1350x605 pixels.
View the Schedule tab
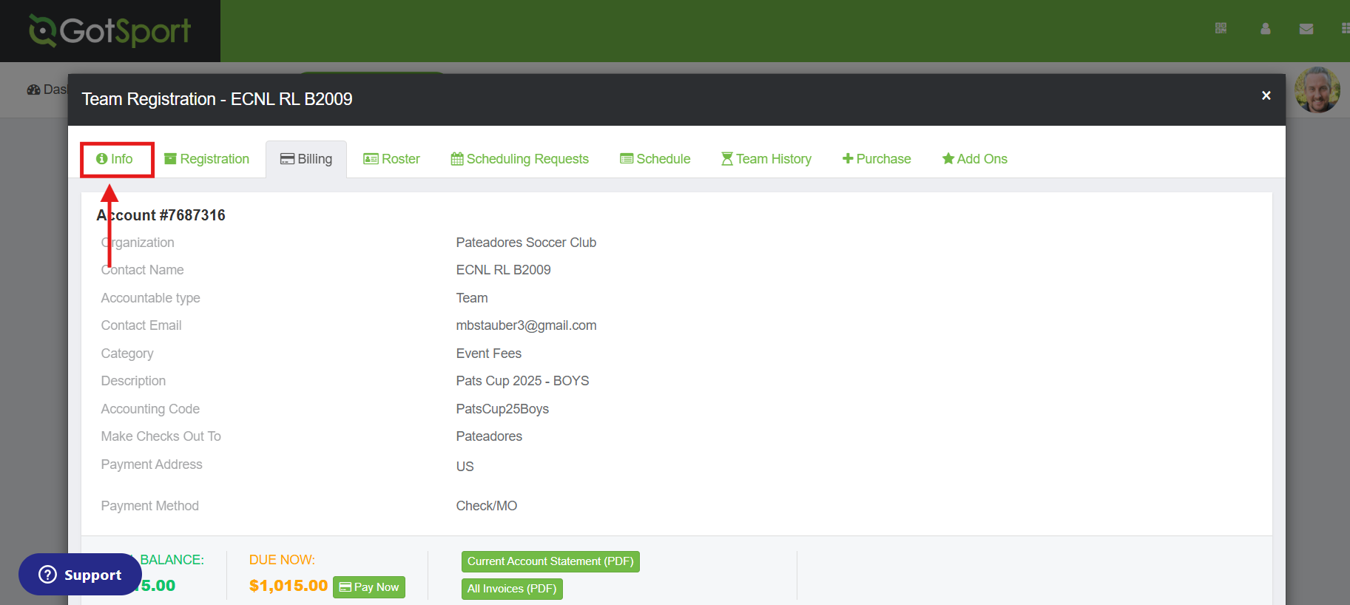[655, 159]
